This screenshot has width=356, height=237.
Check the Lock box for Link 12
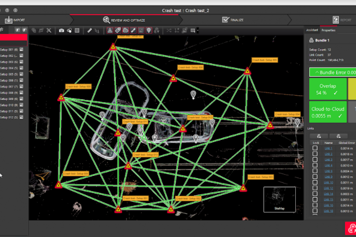coord(315,188)
